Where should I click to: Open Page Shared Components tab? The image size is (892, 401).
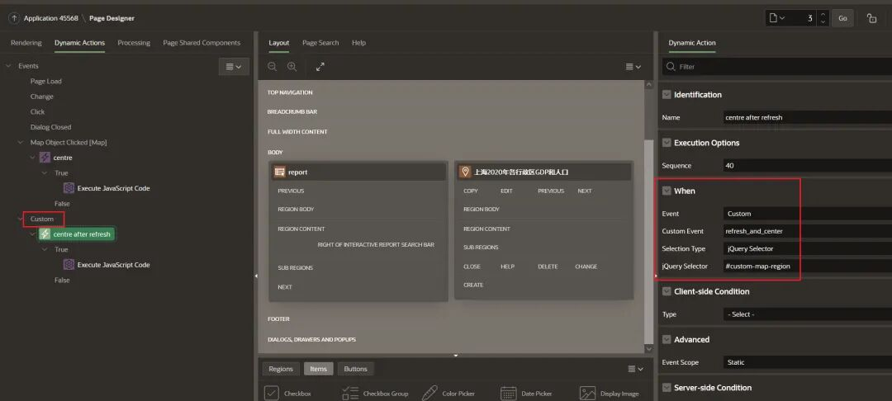coord(202,43)
